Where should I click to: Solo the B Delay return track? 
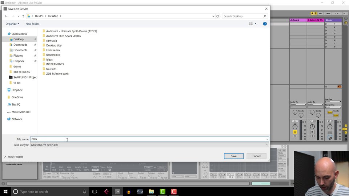312,136
